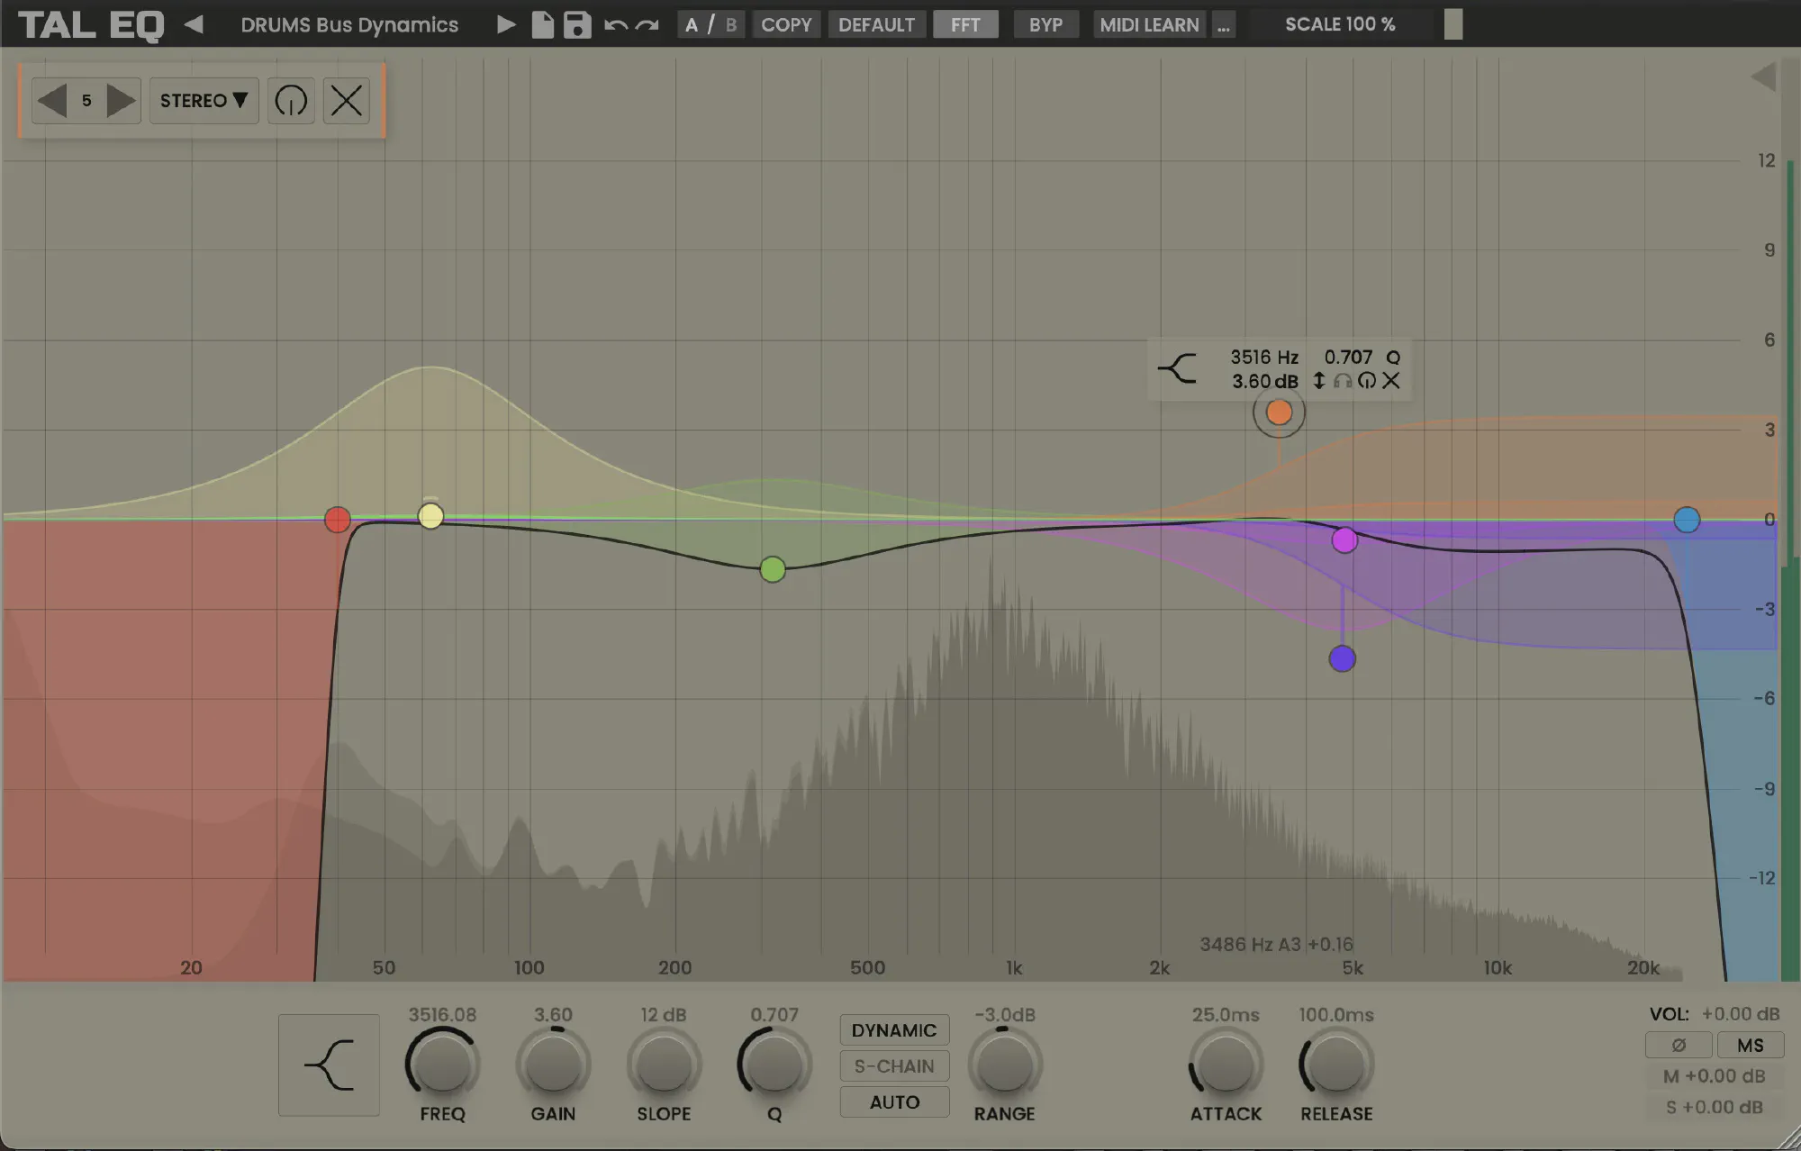Toggle the FFT analyzer display
This screenshot has height=1151, width=1801.
click(964, 24)
